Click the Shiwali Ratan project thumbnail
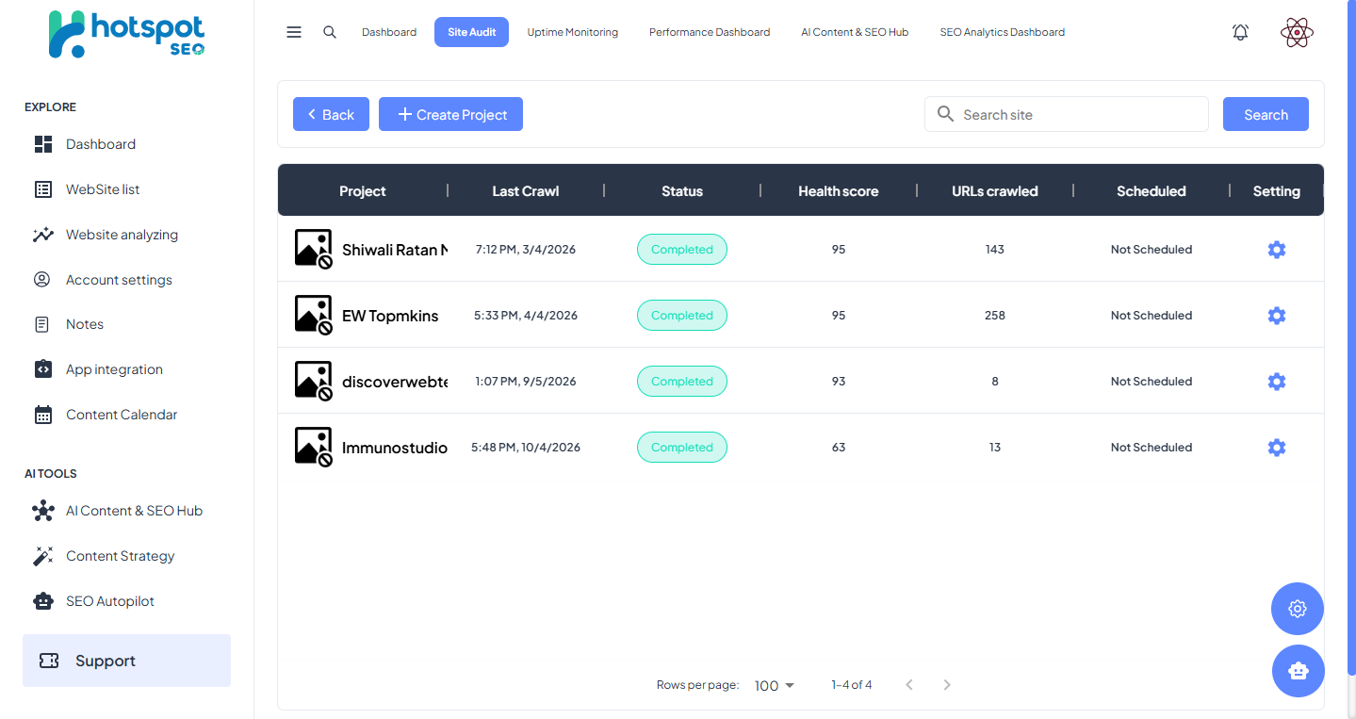This screenshot has height=719, width=1356. click(314, 250)
